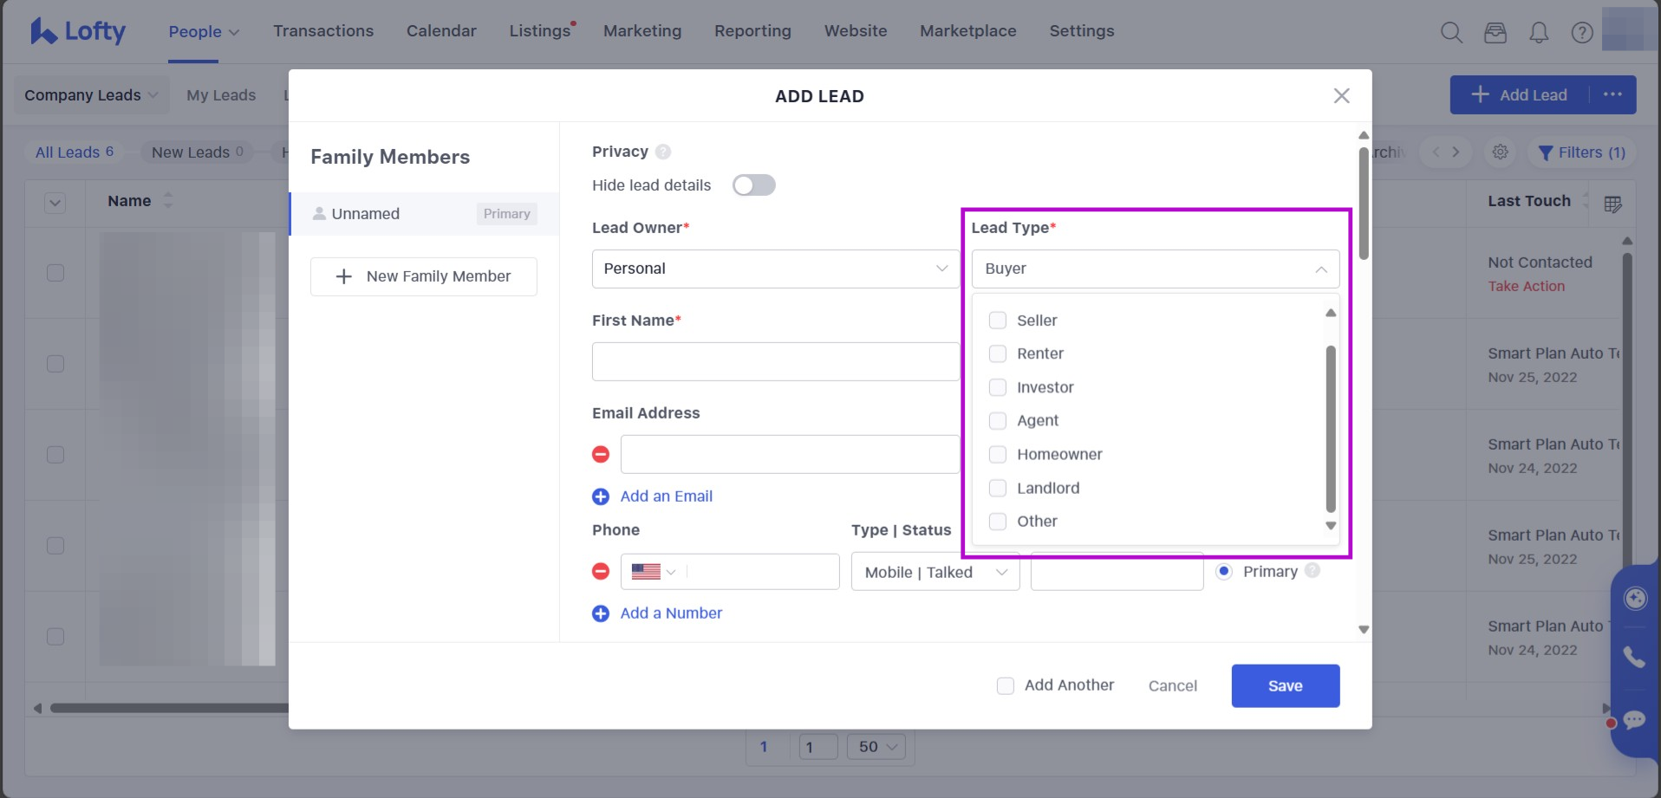This screenshot has width=1661, height=798.
Task: Expand the Lead Owner dropdown
Action: pyautogui.click(x=775, y=269)
